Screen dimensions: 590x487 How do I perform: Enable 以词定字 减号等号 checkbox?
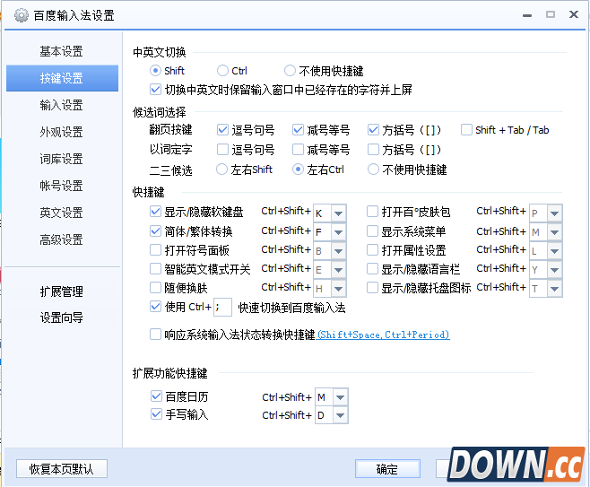pos(298,150)
